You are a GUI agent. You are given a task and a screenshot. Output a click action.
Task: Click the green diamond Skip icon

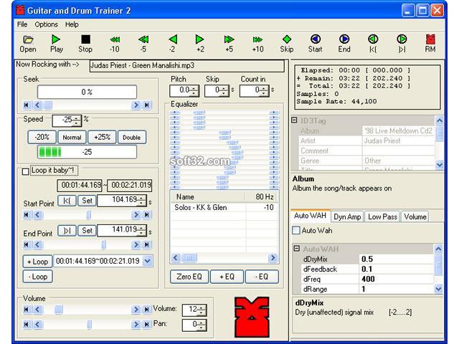tap(287, 44)
